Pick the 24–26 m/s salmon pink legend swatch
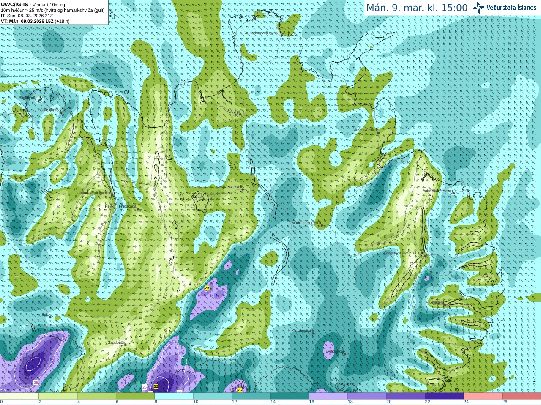Viewport: 541px width, 405px height. [483, 396]
